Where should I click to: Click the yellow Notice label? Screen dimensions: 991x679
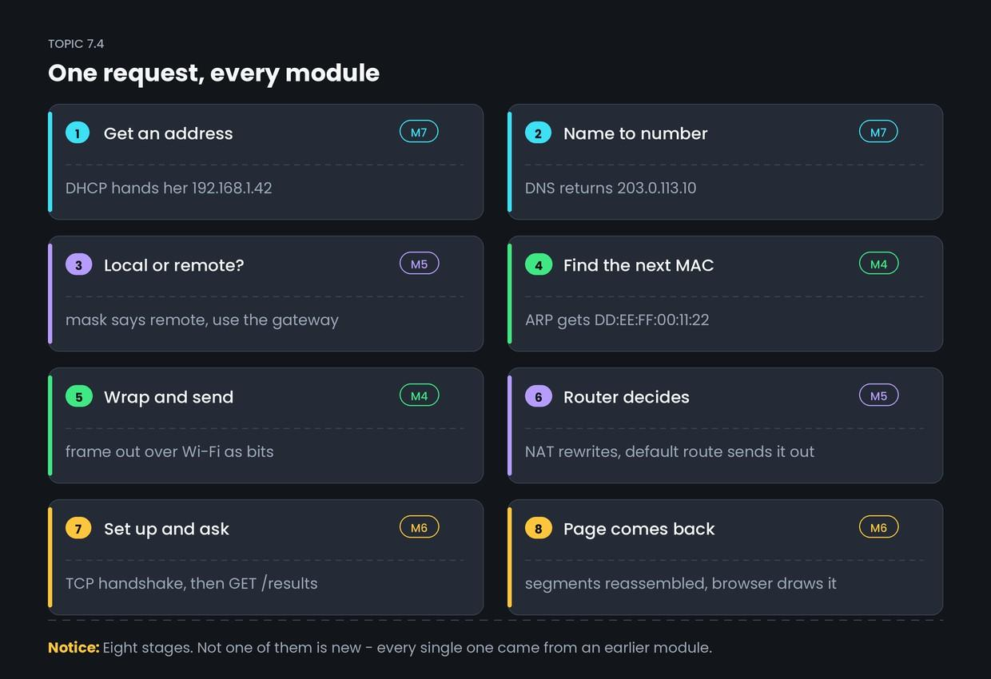coord(74,647)
